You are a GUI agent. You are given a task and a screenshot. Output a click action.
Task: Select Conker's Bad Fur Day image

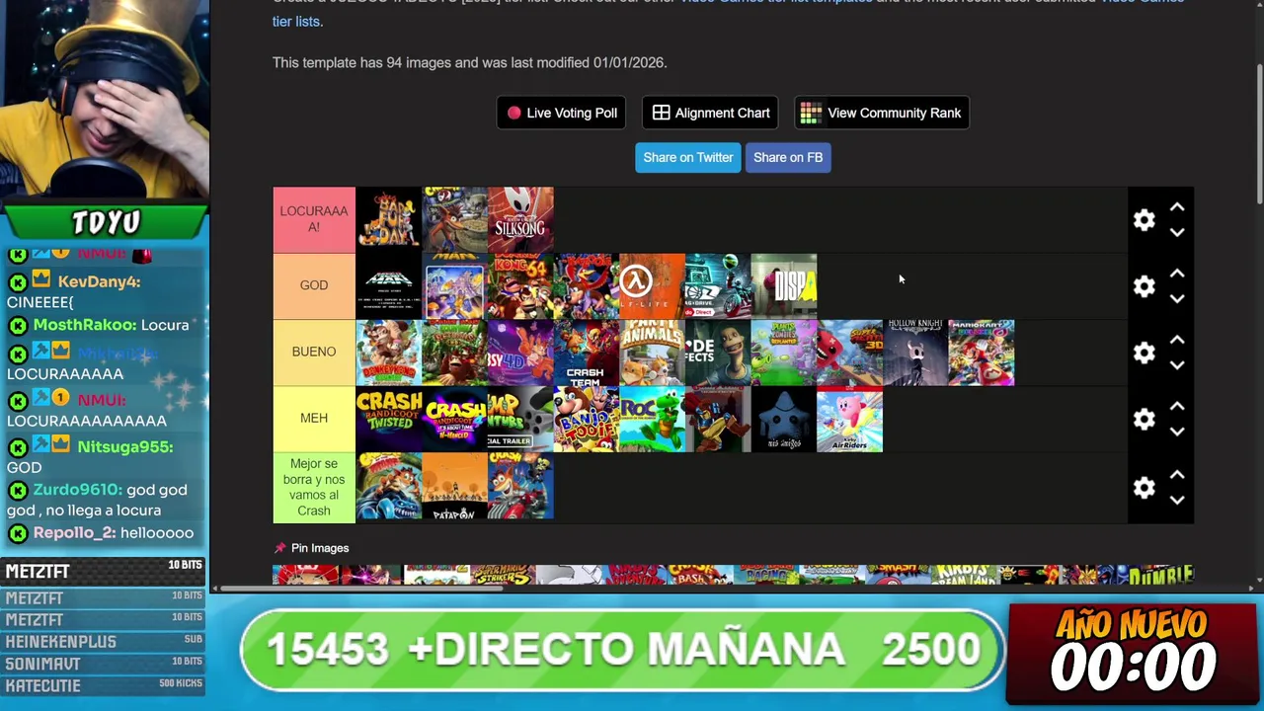click(x=389, y=220)
